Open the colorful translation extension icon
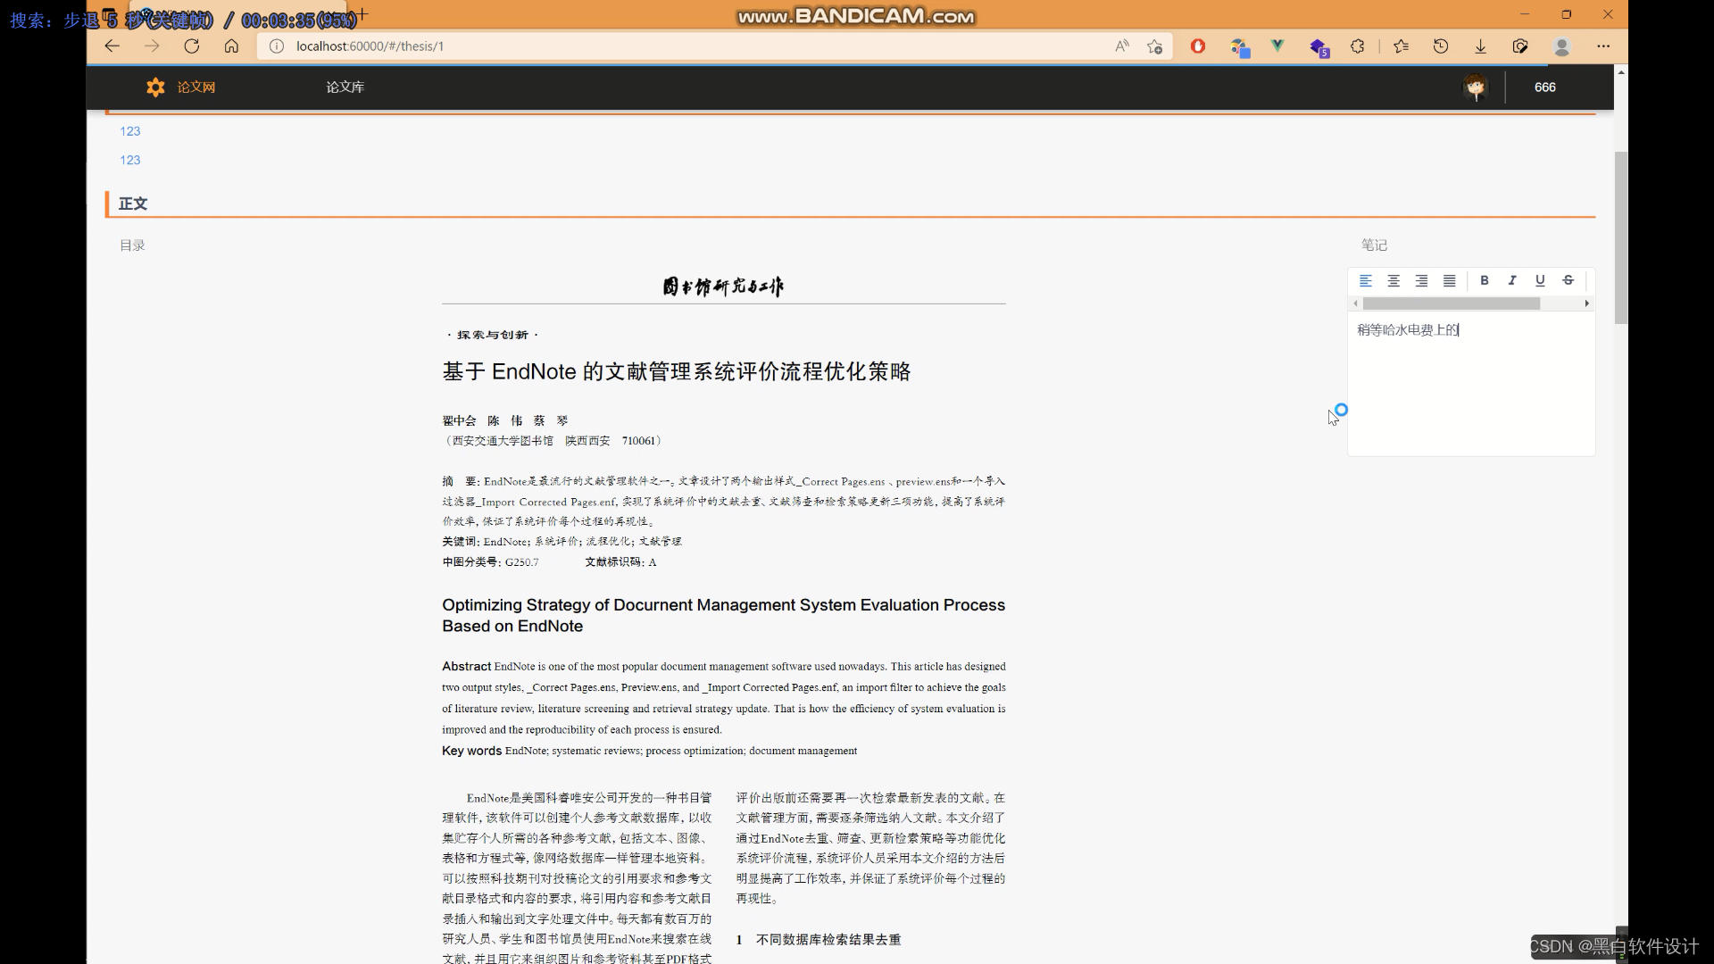Screen dimensions: 1714x964 [1239, 46]
